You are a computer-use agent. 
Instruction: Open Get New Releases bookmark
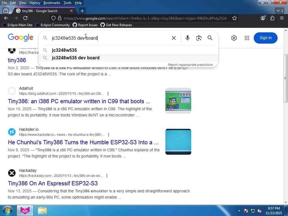point(116,25)
